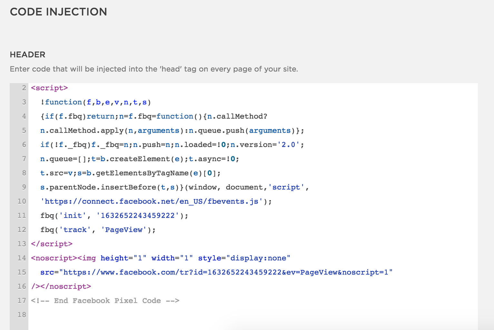Click the pixel ID in the fbq init call
This screenshot has height=330, width=494.
[138, 216]
